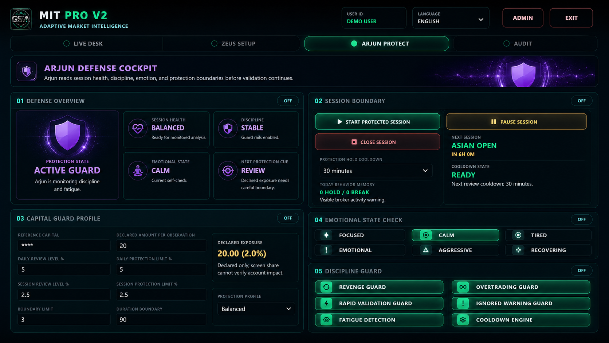
Task: Click the Next Protection Cue target icon
Action: pos(228,171)
